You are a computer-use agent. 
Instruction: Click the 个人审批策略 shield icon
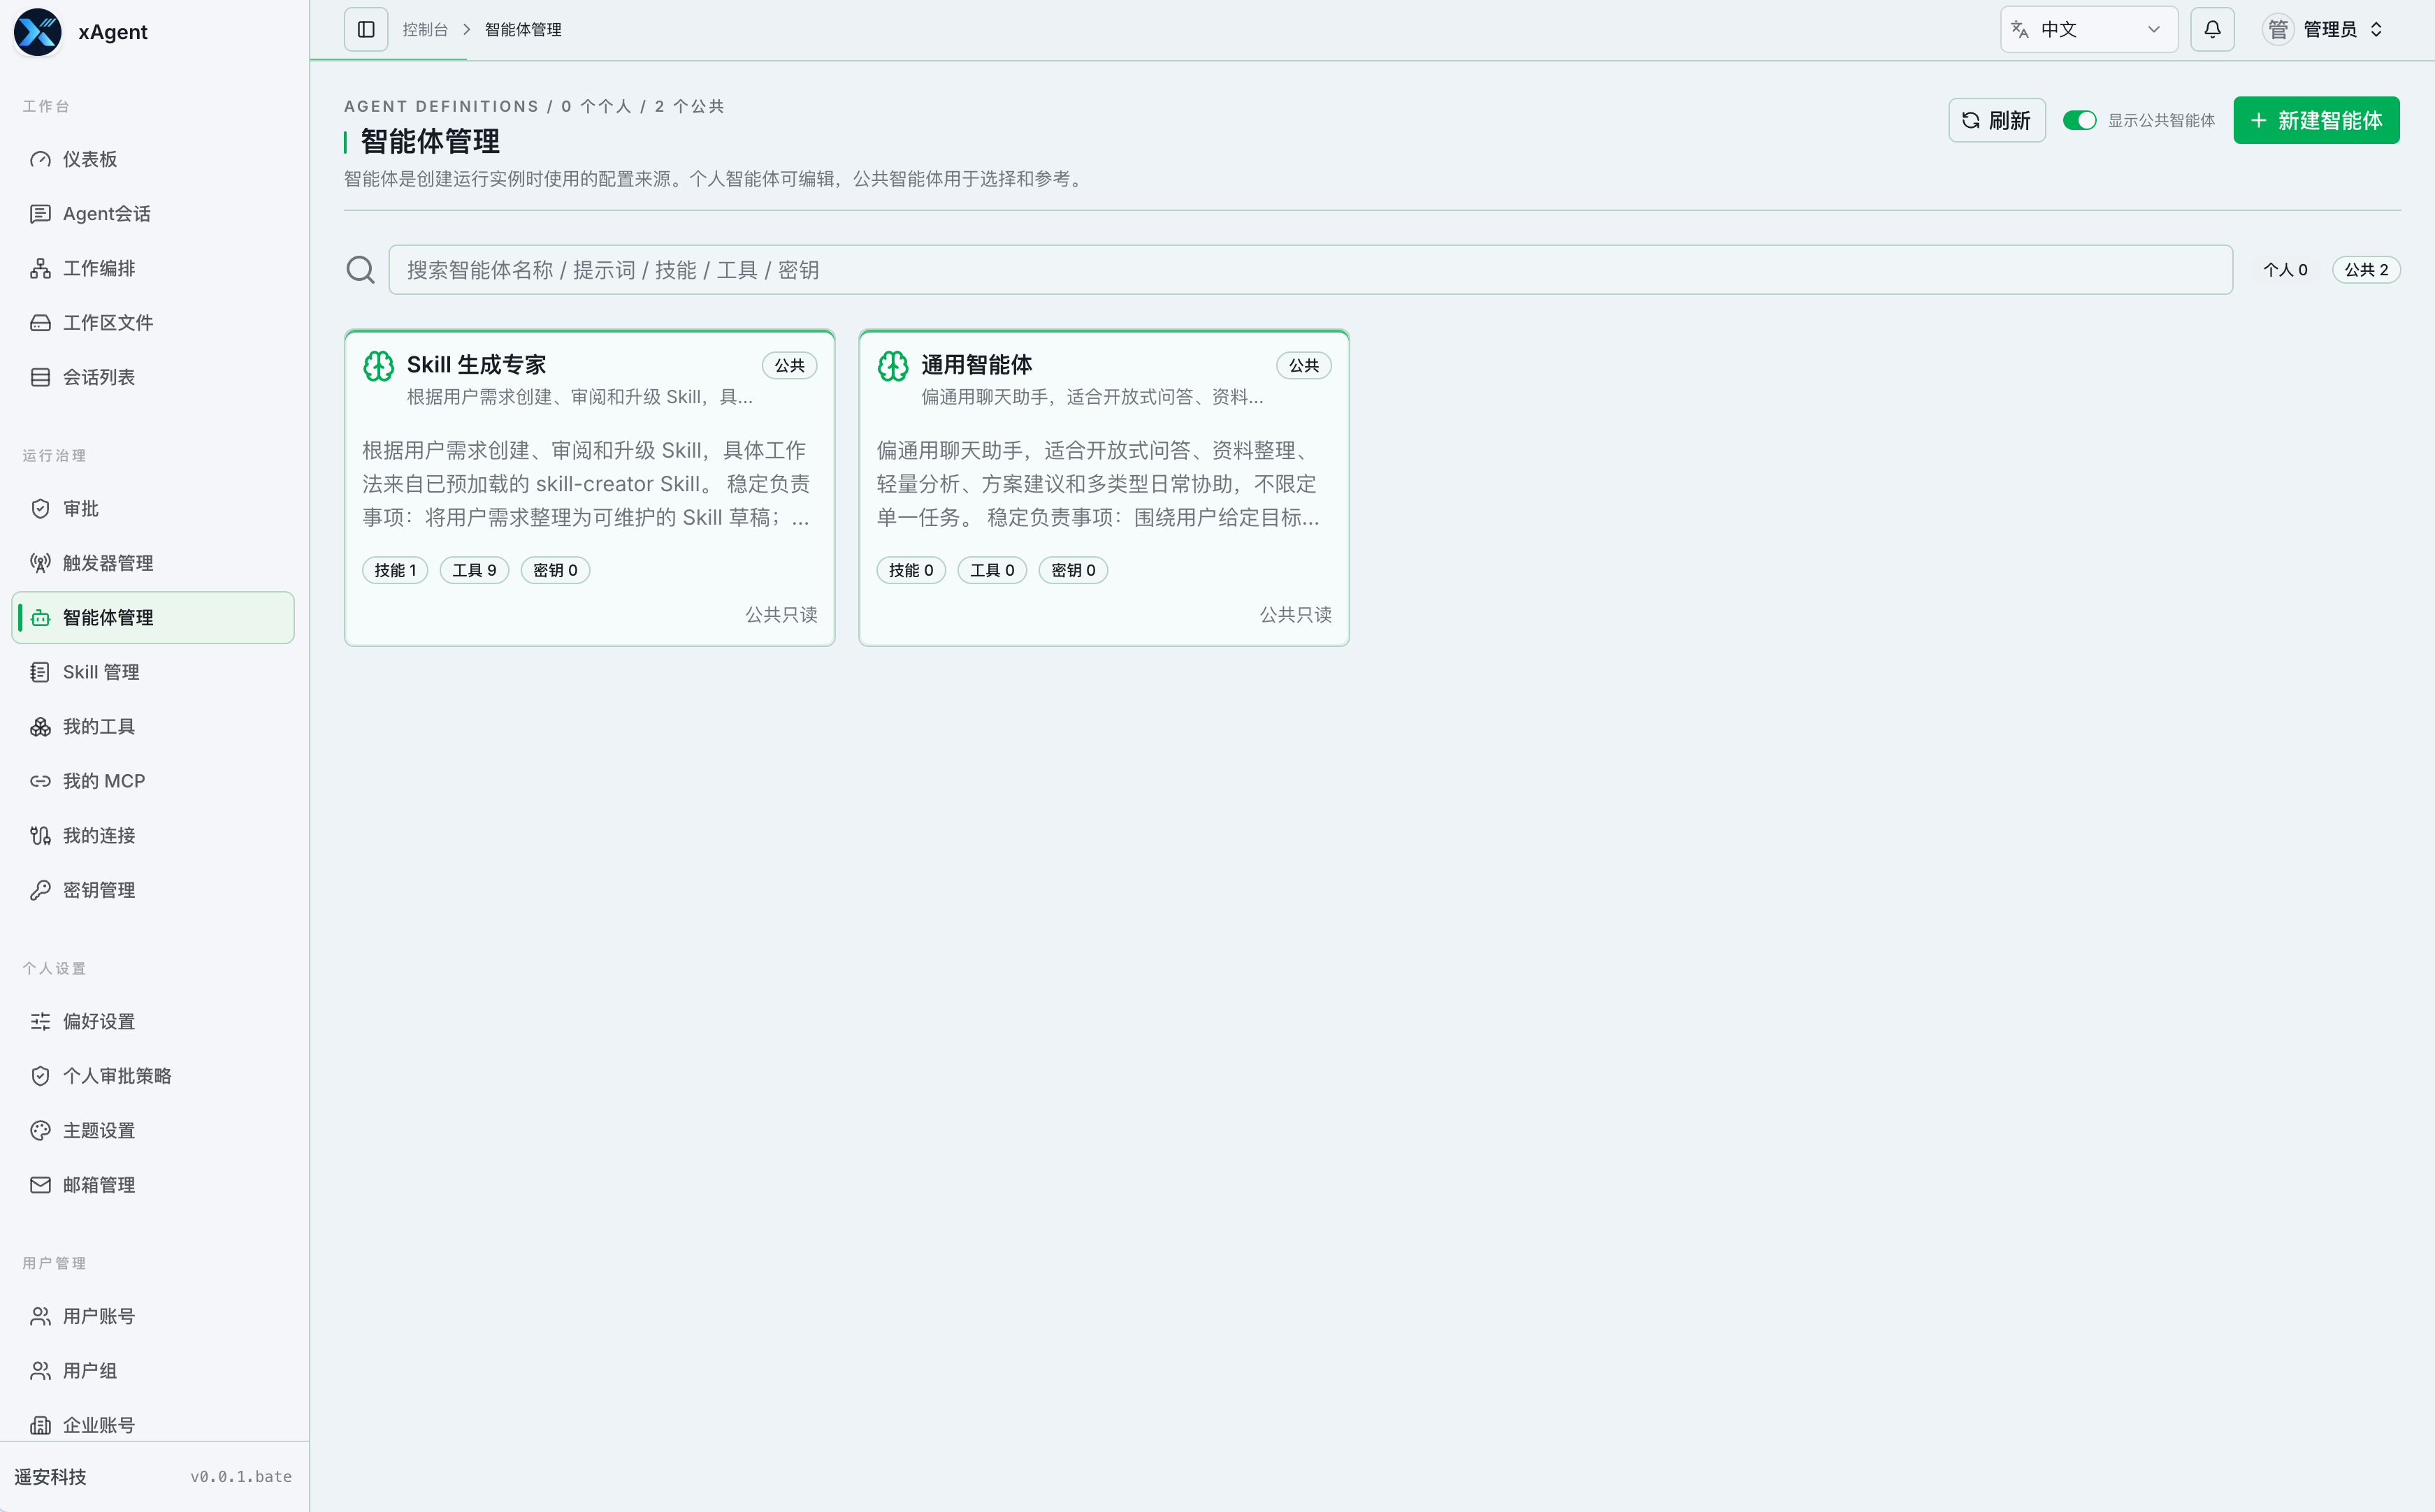[x=40, y=1076]
